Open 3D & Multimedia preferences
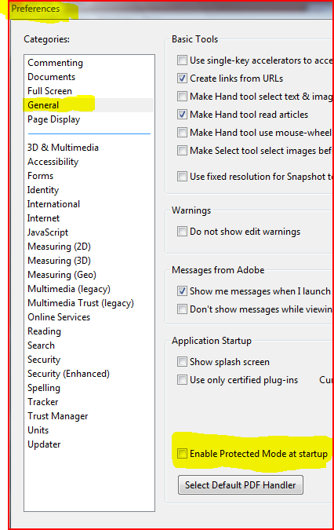This screenshot has width=334, height=530. pos(63,148)
